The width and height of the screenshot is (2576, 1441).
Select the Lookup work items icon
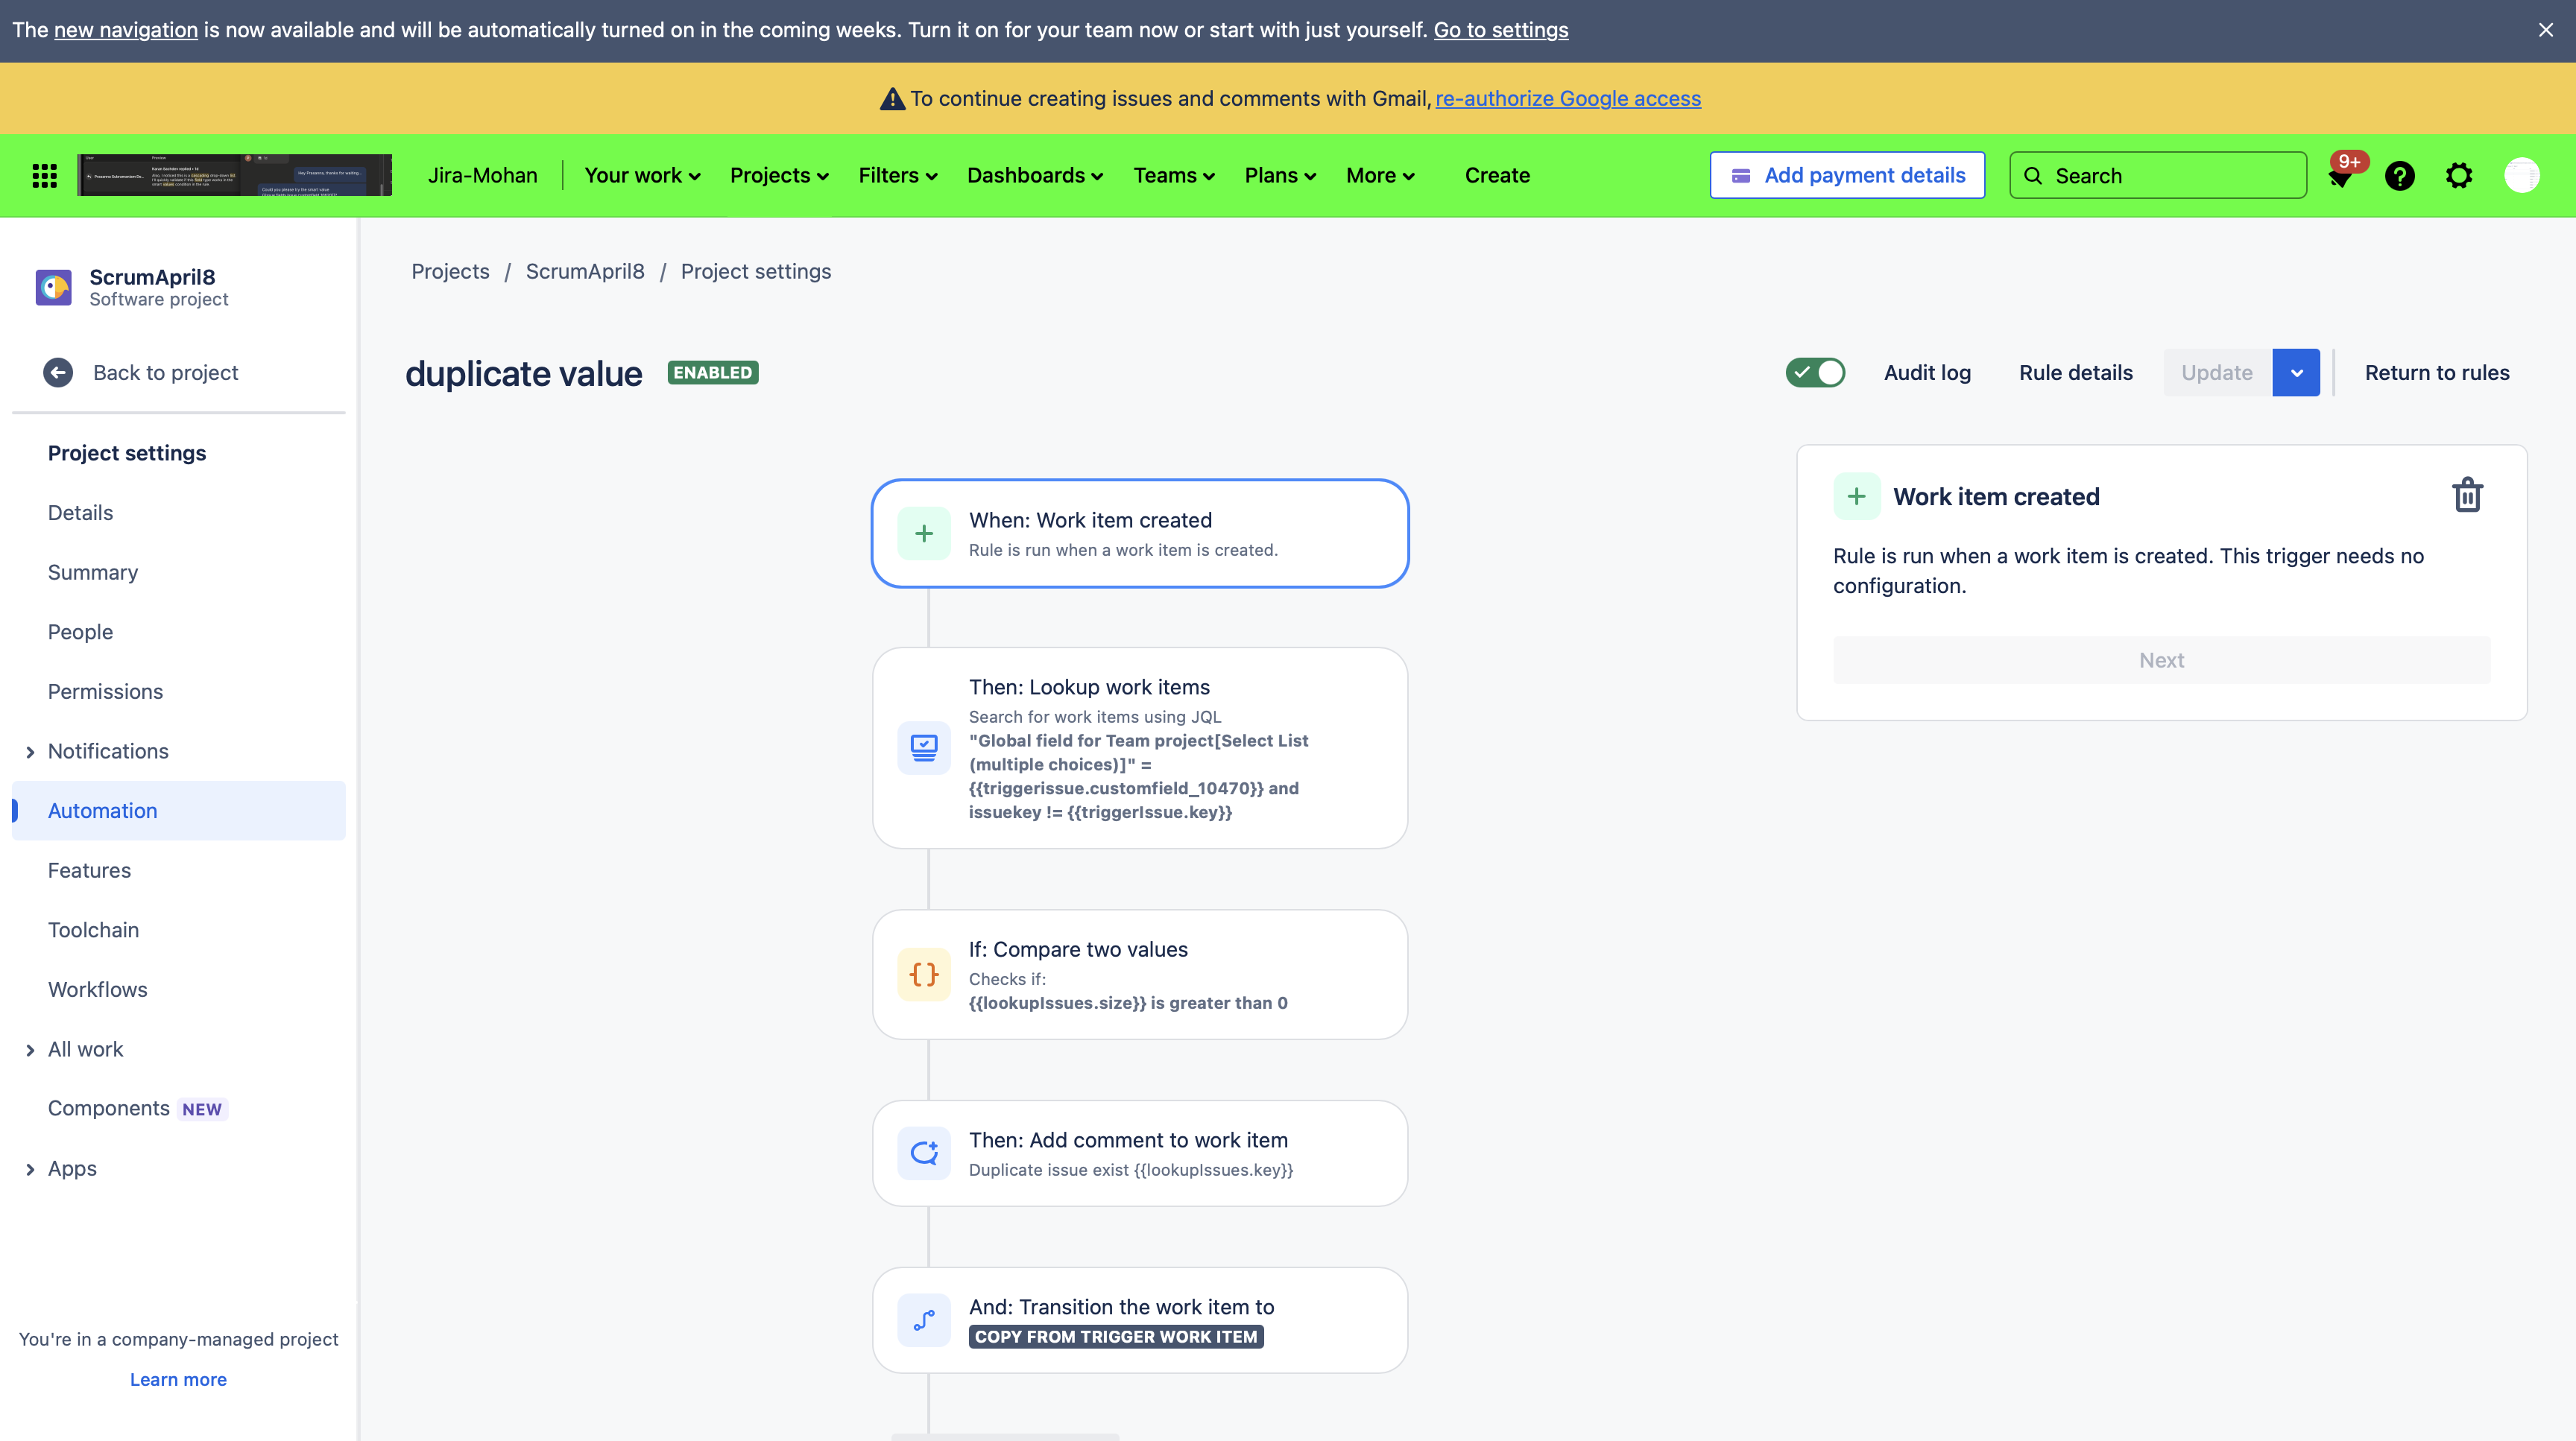point(924,747)
